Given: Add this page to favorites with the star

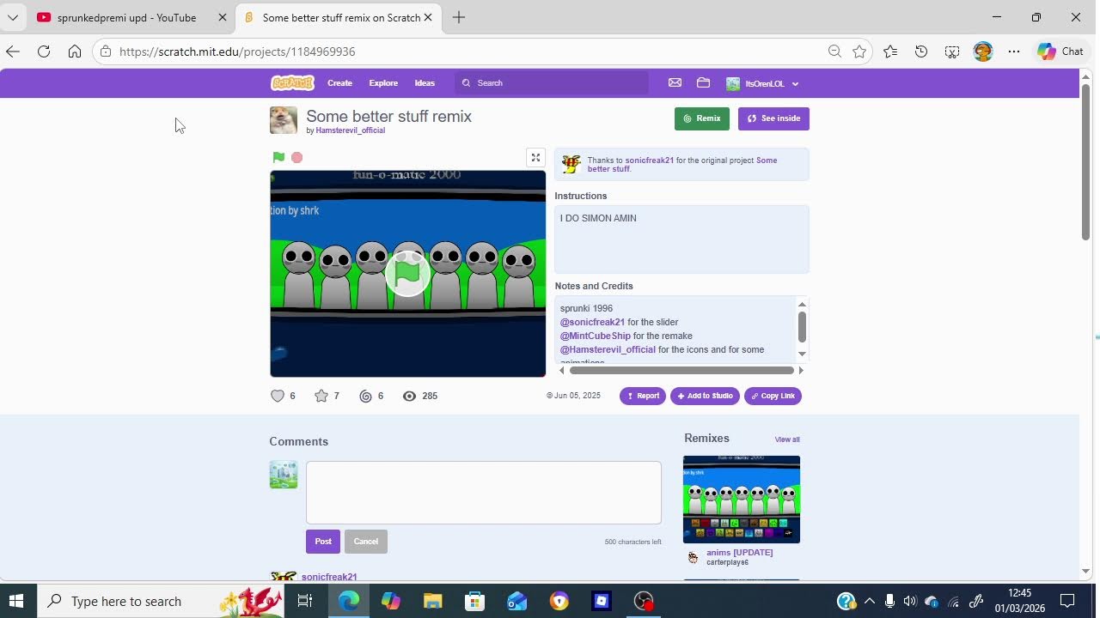Looking at the screenshot, I should tap(859, 51).
